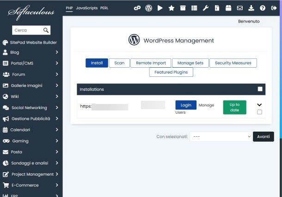Screen dimensions: 282x197
Task: Click the WordPress icon in top toolbar
Action: 148,8
